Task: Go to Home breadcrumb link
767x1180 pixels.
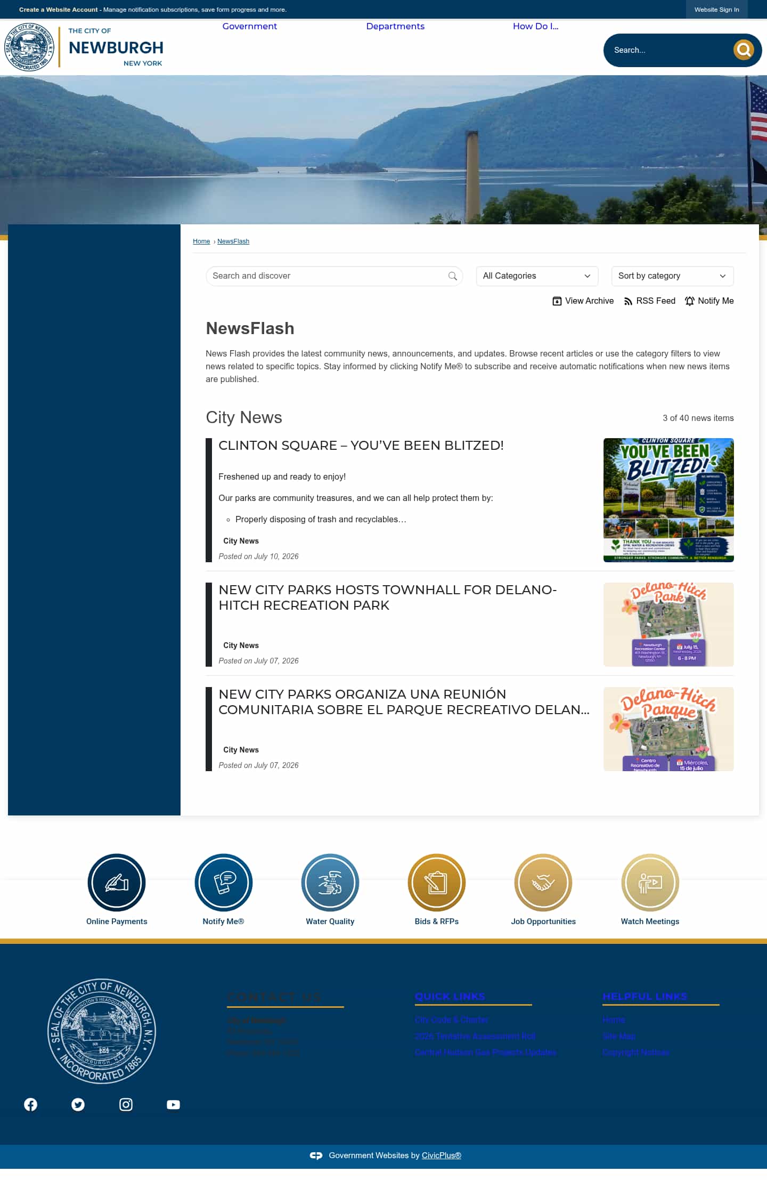Action: [201, 241]
